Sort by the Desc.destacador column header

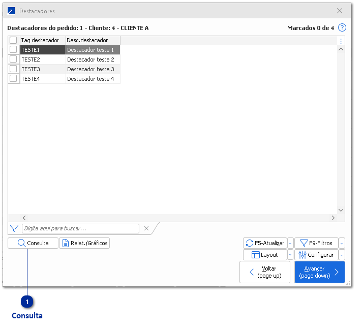coord(93,40)
